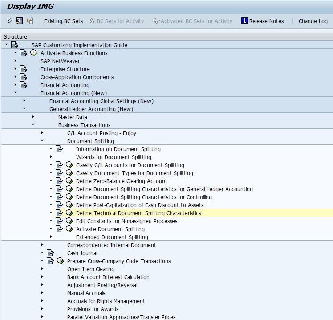Image resolution: width=333 pixels, height=320 pixels.
Task: Open documentation for Splitting Characteristics for Controlling
Action: coord(59,197)
